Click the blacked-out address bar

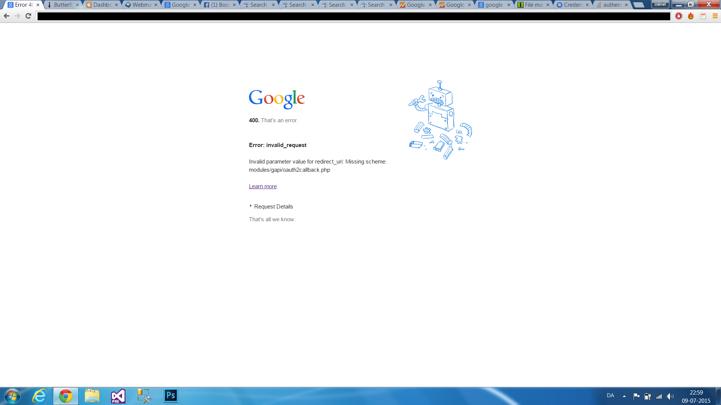click(x=353, y=16)
